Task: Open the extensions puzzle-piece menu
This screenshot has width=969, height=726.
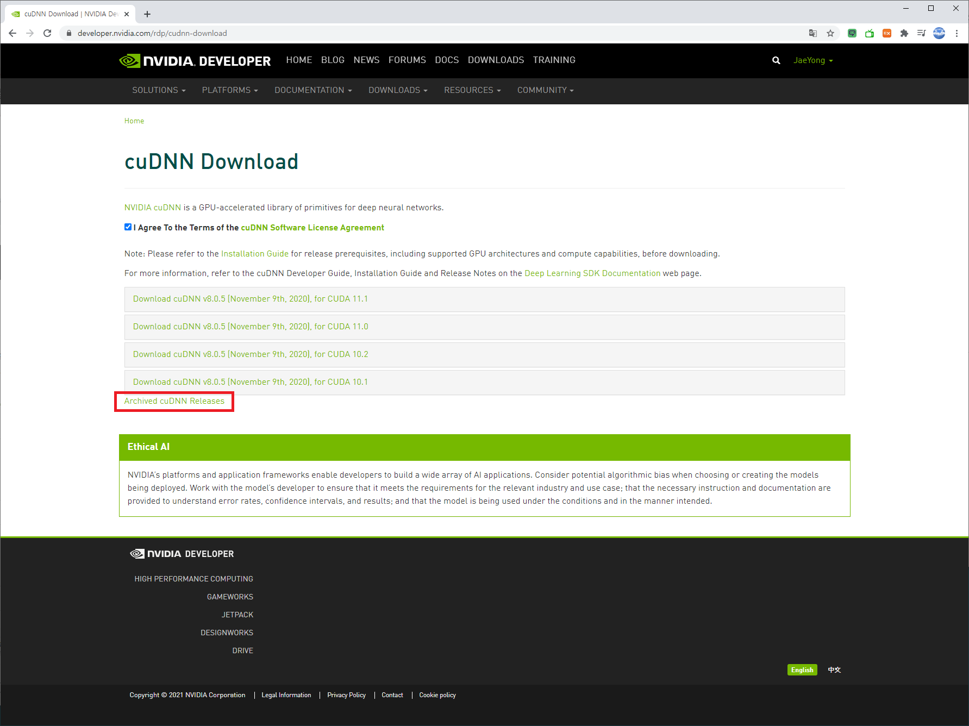Action: [x=904, y=33]
